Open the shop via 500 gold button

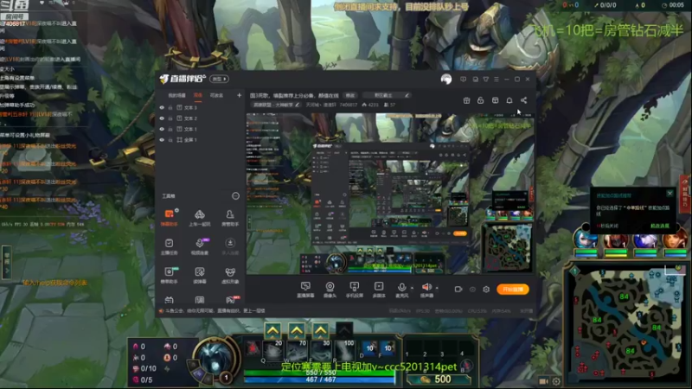[x=439, y=379]
